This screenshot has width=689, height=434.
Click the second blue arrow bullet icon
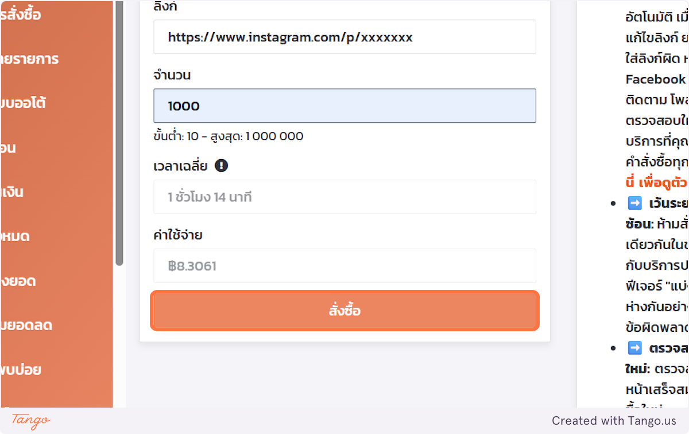pos(634,348)
